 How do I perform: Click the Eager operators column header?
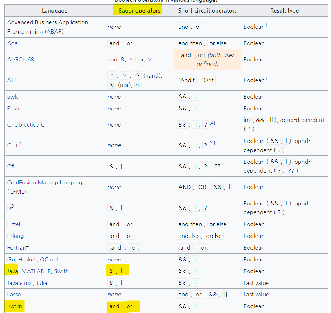pyautogui.click(x=139, y=11)
